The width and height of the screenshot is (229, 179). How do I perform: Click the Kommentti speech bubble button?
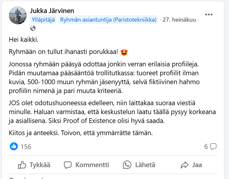(87, 165)
